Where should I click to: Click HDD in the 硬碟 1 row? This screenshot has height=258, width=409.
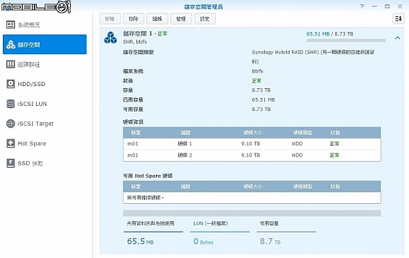(x=298, y=144)
